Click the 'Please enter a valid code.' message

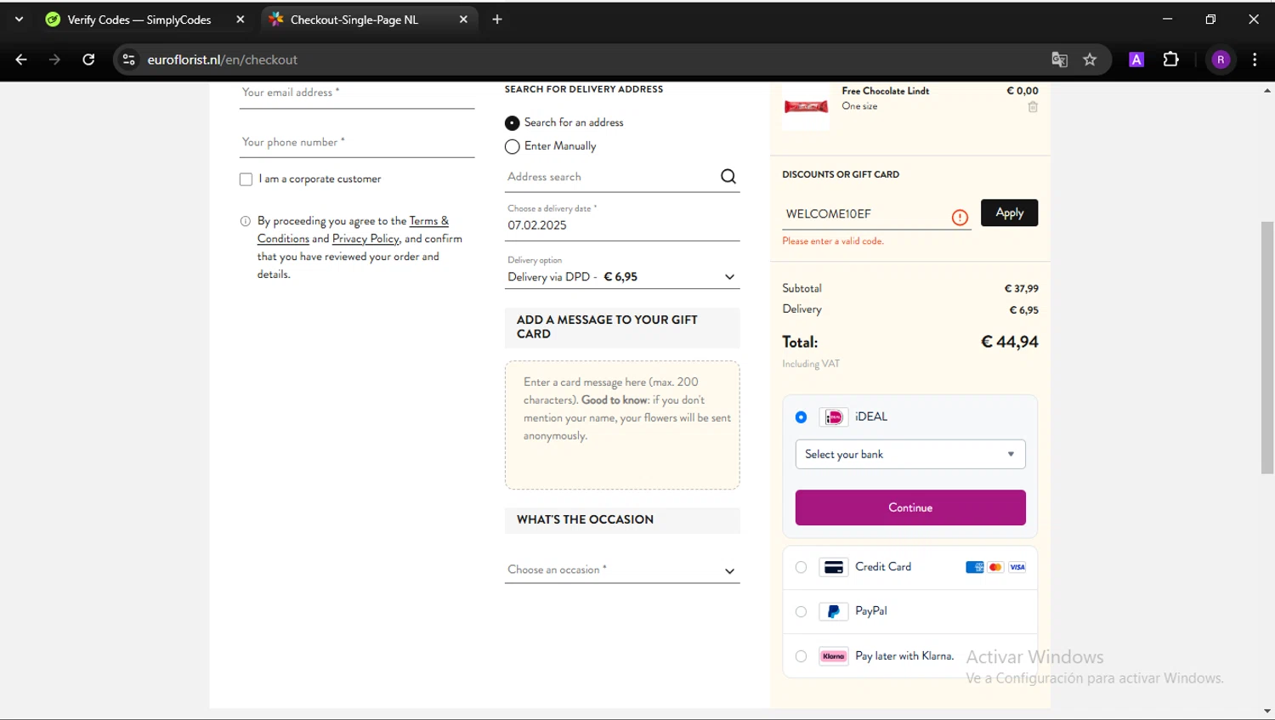pyautogui.click(x=833, y=241)
